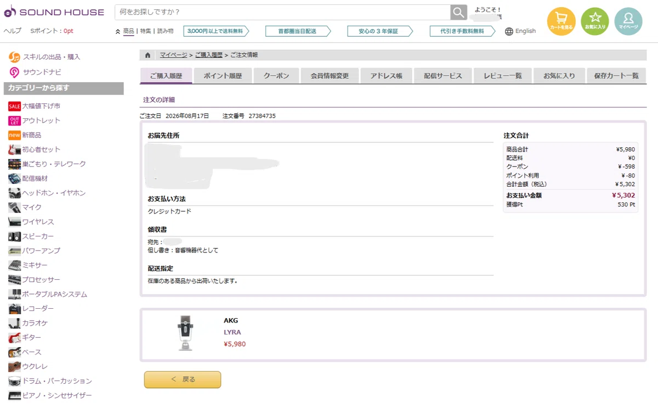The image size is (658, 404).
Task: Open the ピアノ・シンセサイザー category
Action: (x=56, y=395)
